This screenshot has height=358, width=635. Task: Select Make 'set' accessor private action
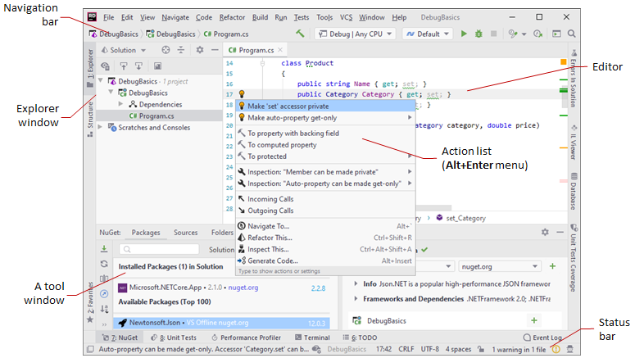[325, 106]
